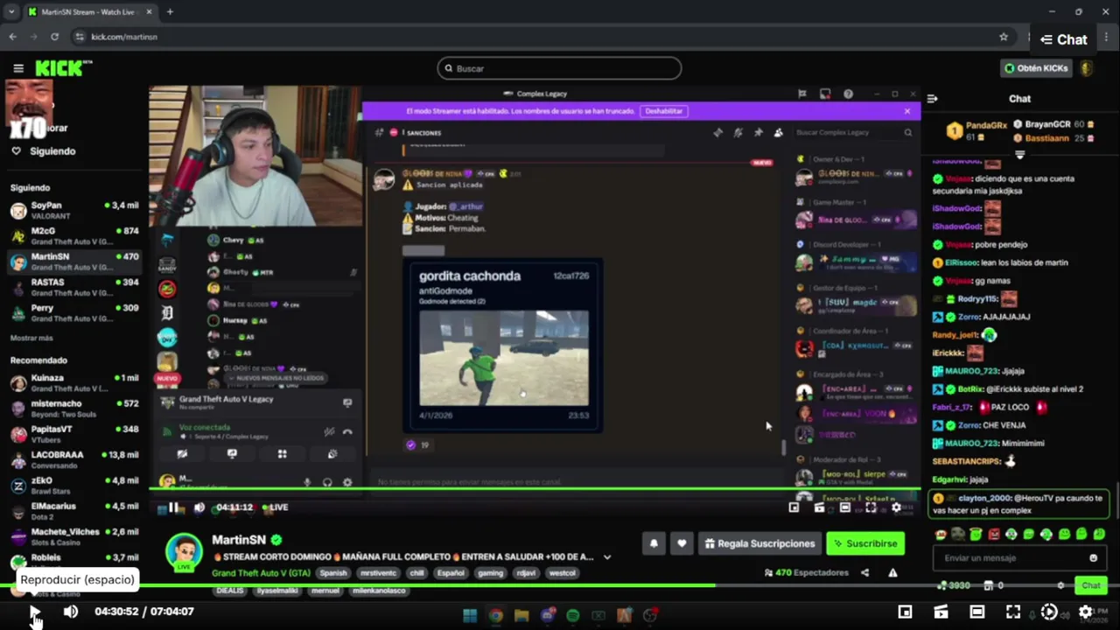Viewport: 1120px width, 630px height.
Task: Toggle Discord member list icon
Action: [x=778, y=132]
